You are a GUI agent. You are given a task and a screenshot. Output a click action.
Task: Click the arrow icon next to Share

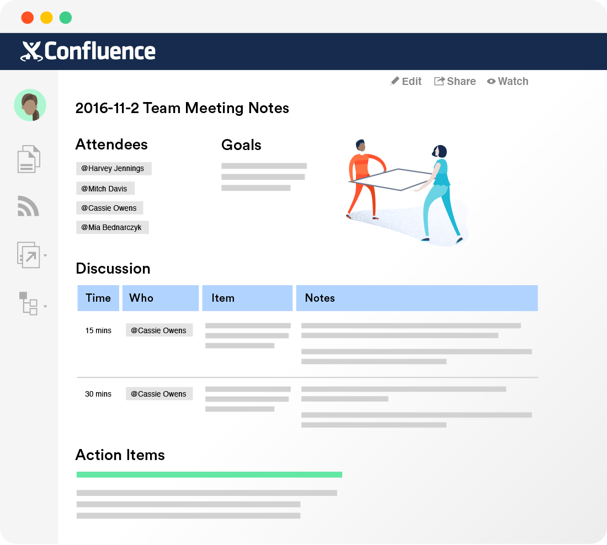pyautogui.click(x=439, y=81)
